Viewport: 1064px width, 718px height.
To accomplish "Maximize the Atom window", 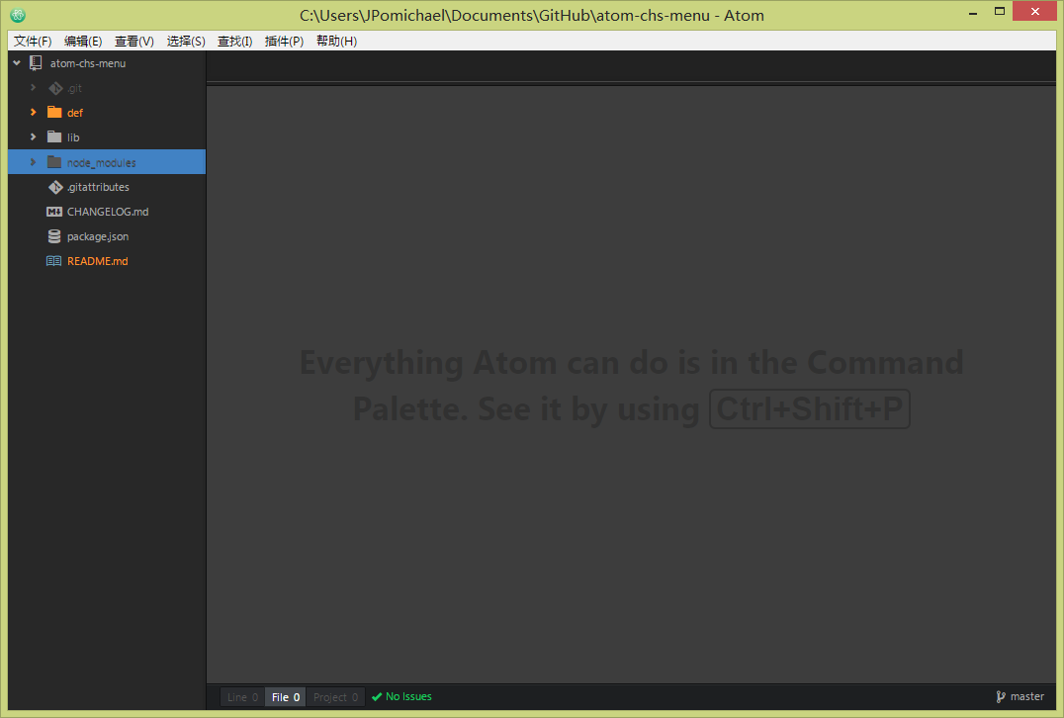I will pyautogui.click(x=1000, y=12).
